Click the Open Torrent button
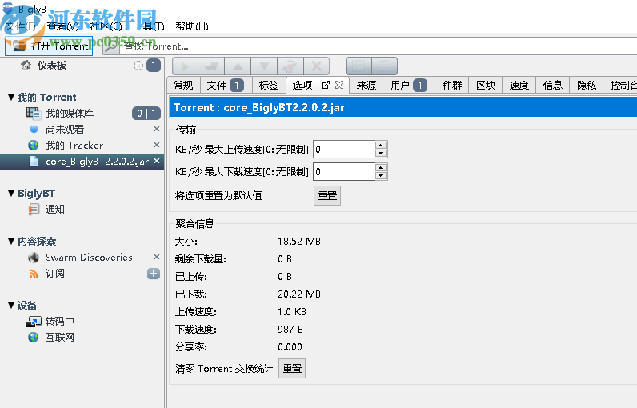The height and width of the screenshot is (408, 637). click(49, 46)
